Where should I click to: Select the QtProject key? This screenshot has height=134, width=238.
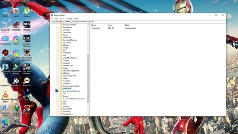(x=66, y=83)
